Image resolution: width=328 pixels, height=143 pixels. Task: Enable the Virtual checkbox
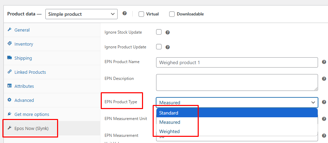click(x=141, y=14)
